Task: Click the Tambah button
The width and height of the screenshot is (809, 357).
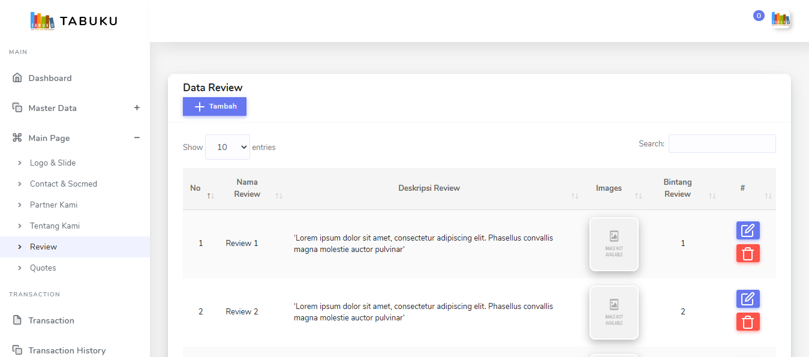Action: (215, 106)
